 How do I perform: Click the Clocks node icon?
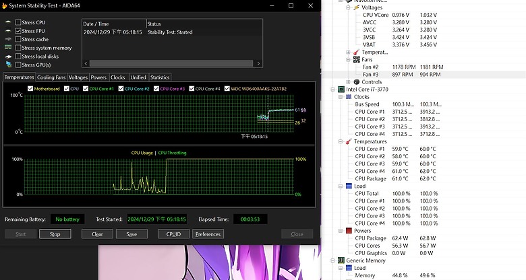tap(349, 97)
